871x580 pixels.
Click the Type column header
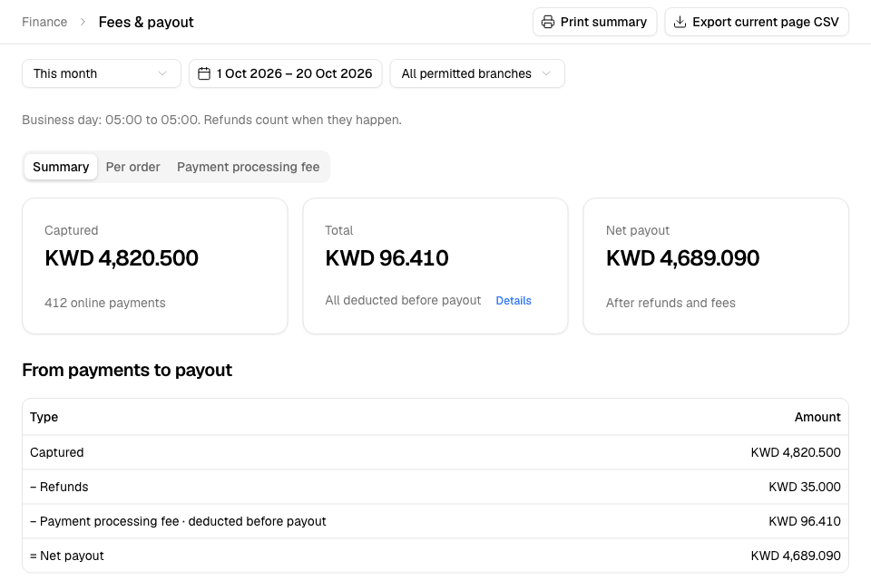pyautogui.click(x=44, y=417)
